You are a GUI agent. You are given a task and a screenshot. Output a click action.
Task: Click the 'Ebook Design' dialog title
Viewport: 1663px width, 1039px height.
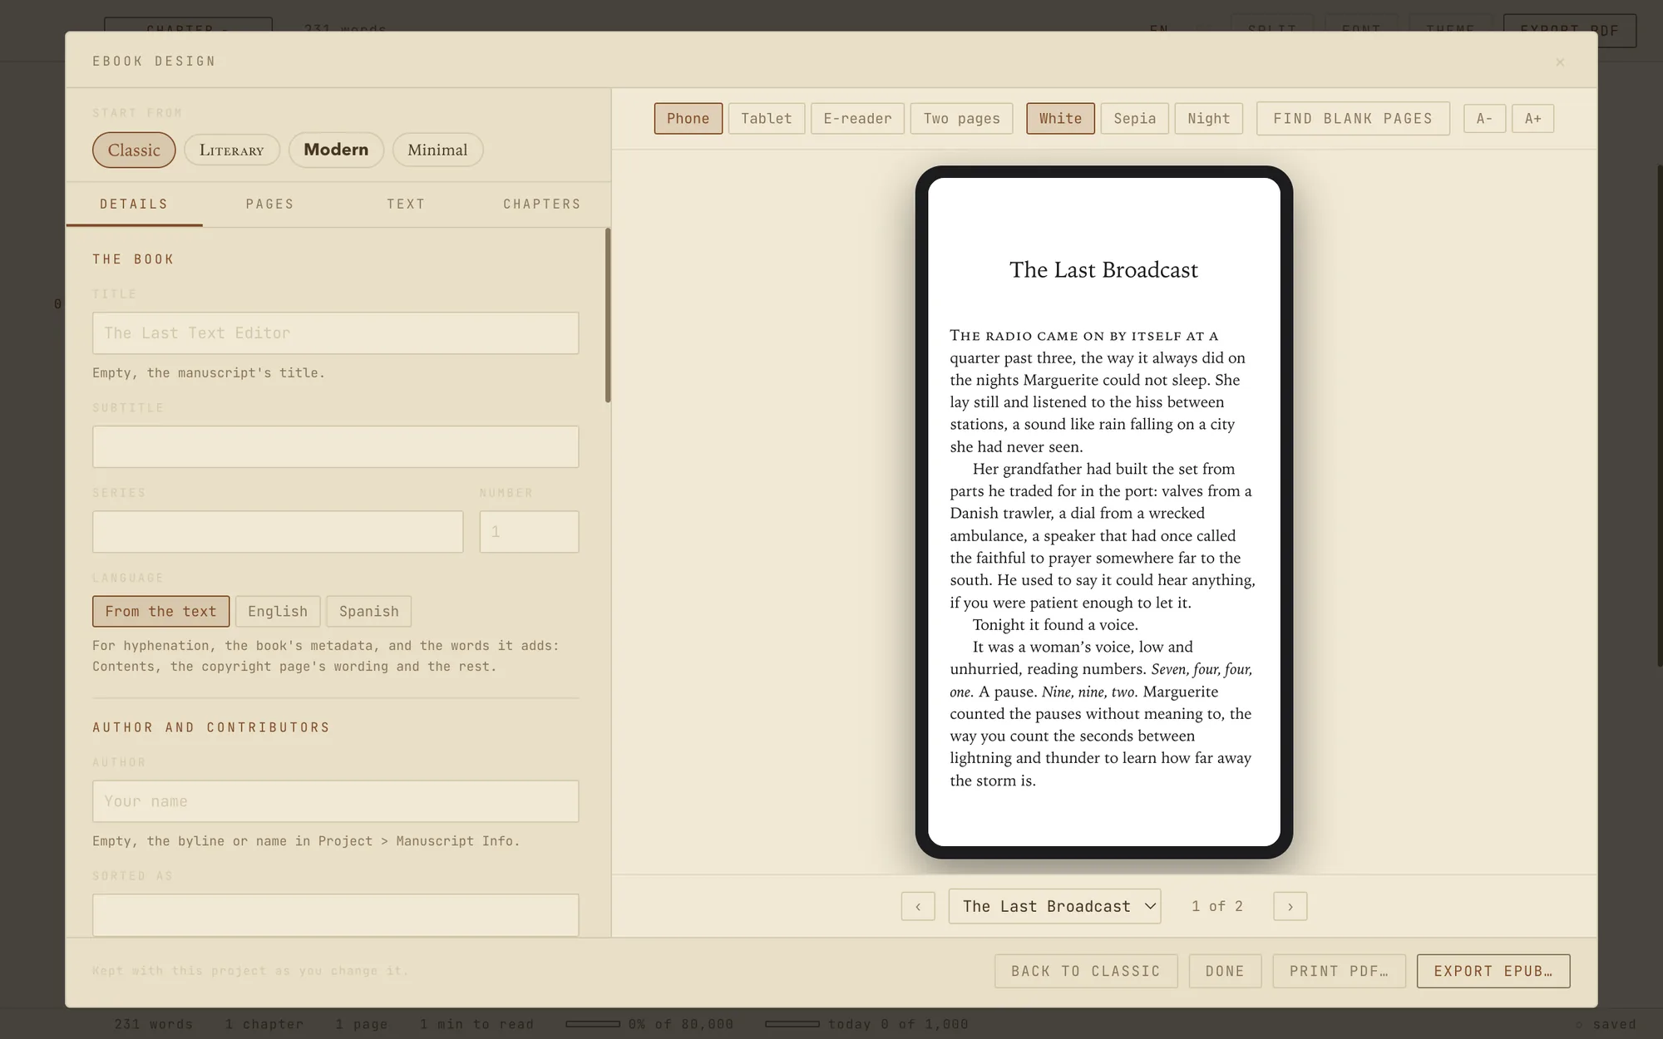(154, 62)
